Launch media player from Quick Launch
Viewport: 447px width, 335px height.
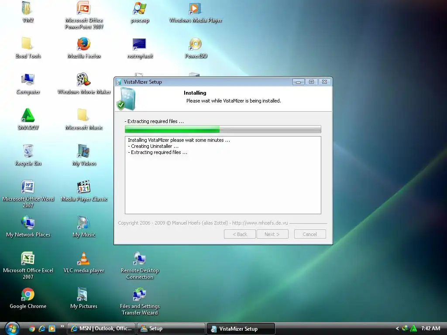tap(52, 329)
